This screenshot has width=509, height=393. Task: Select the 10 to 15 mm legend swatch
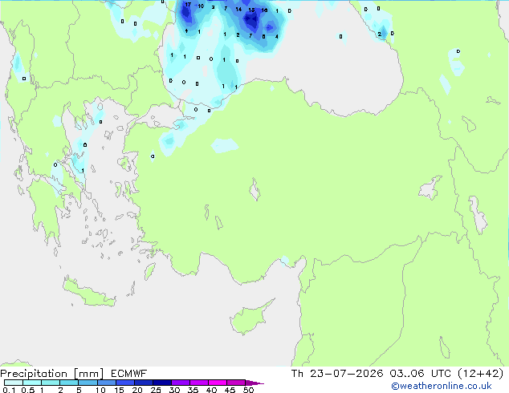(x=106, y=383)
